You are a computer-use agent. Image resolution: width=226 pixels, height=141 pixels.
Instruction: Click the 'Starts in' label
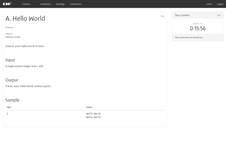pos(198,23)
